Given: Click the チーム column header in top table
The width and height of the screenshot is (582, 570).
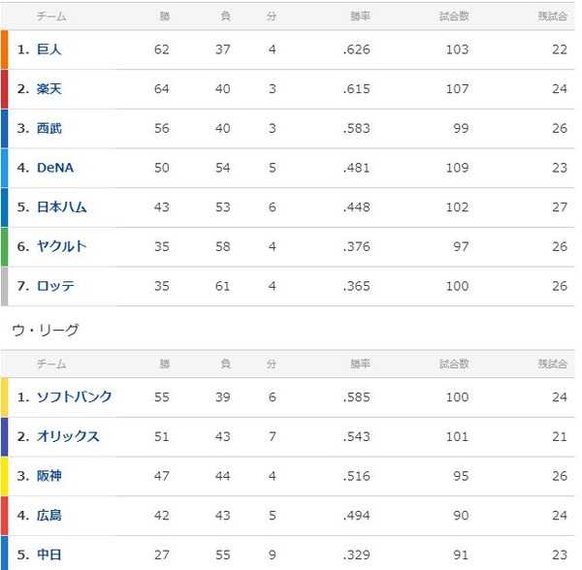Looking at the screenshot, I should click(x=51, y=16).
